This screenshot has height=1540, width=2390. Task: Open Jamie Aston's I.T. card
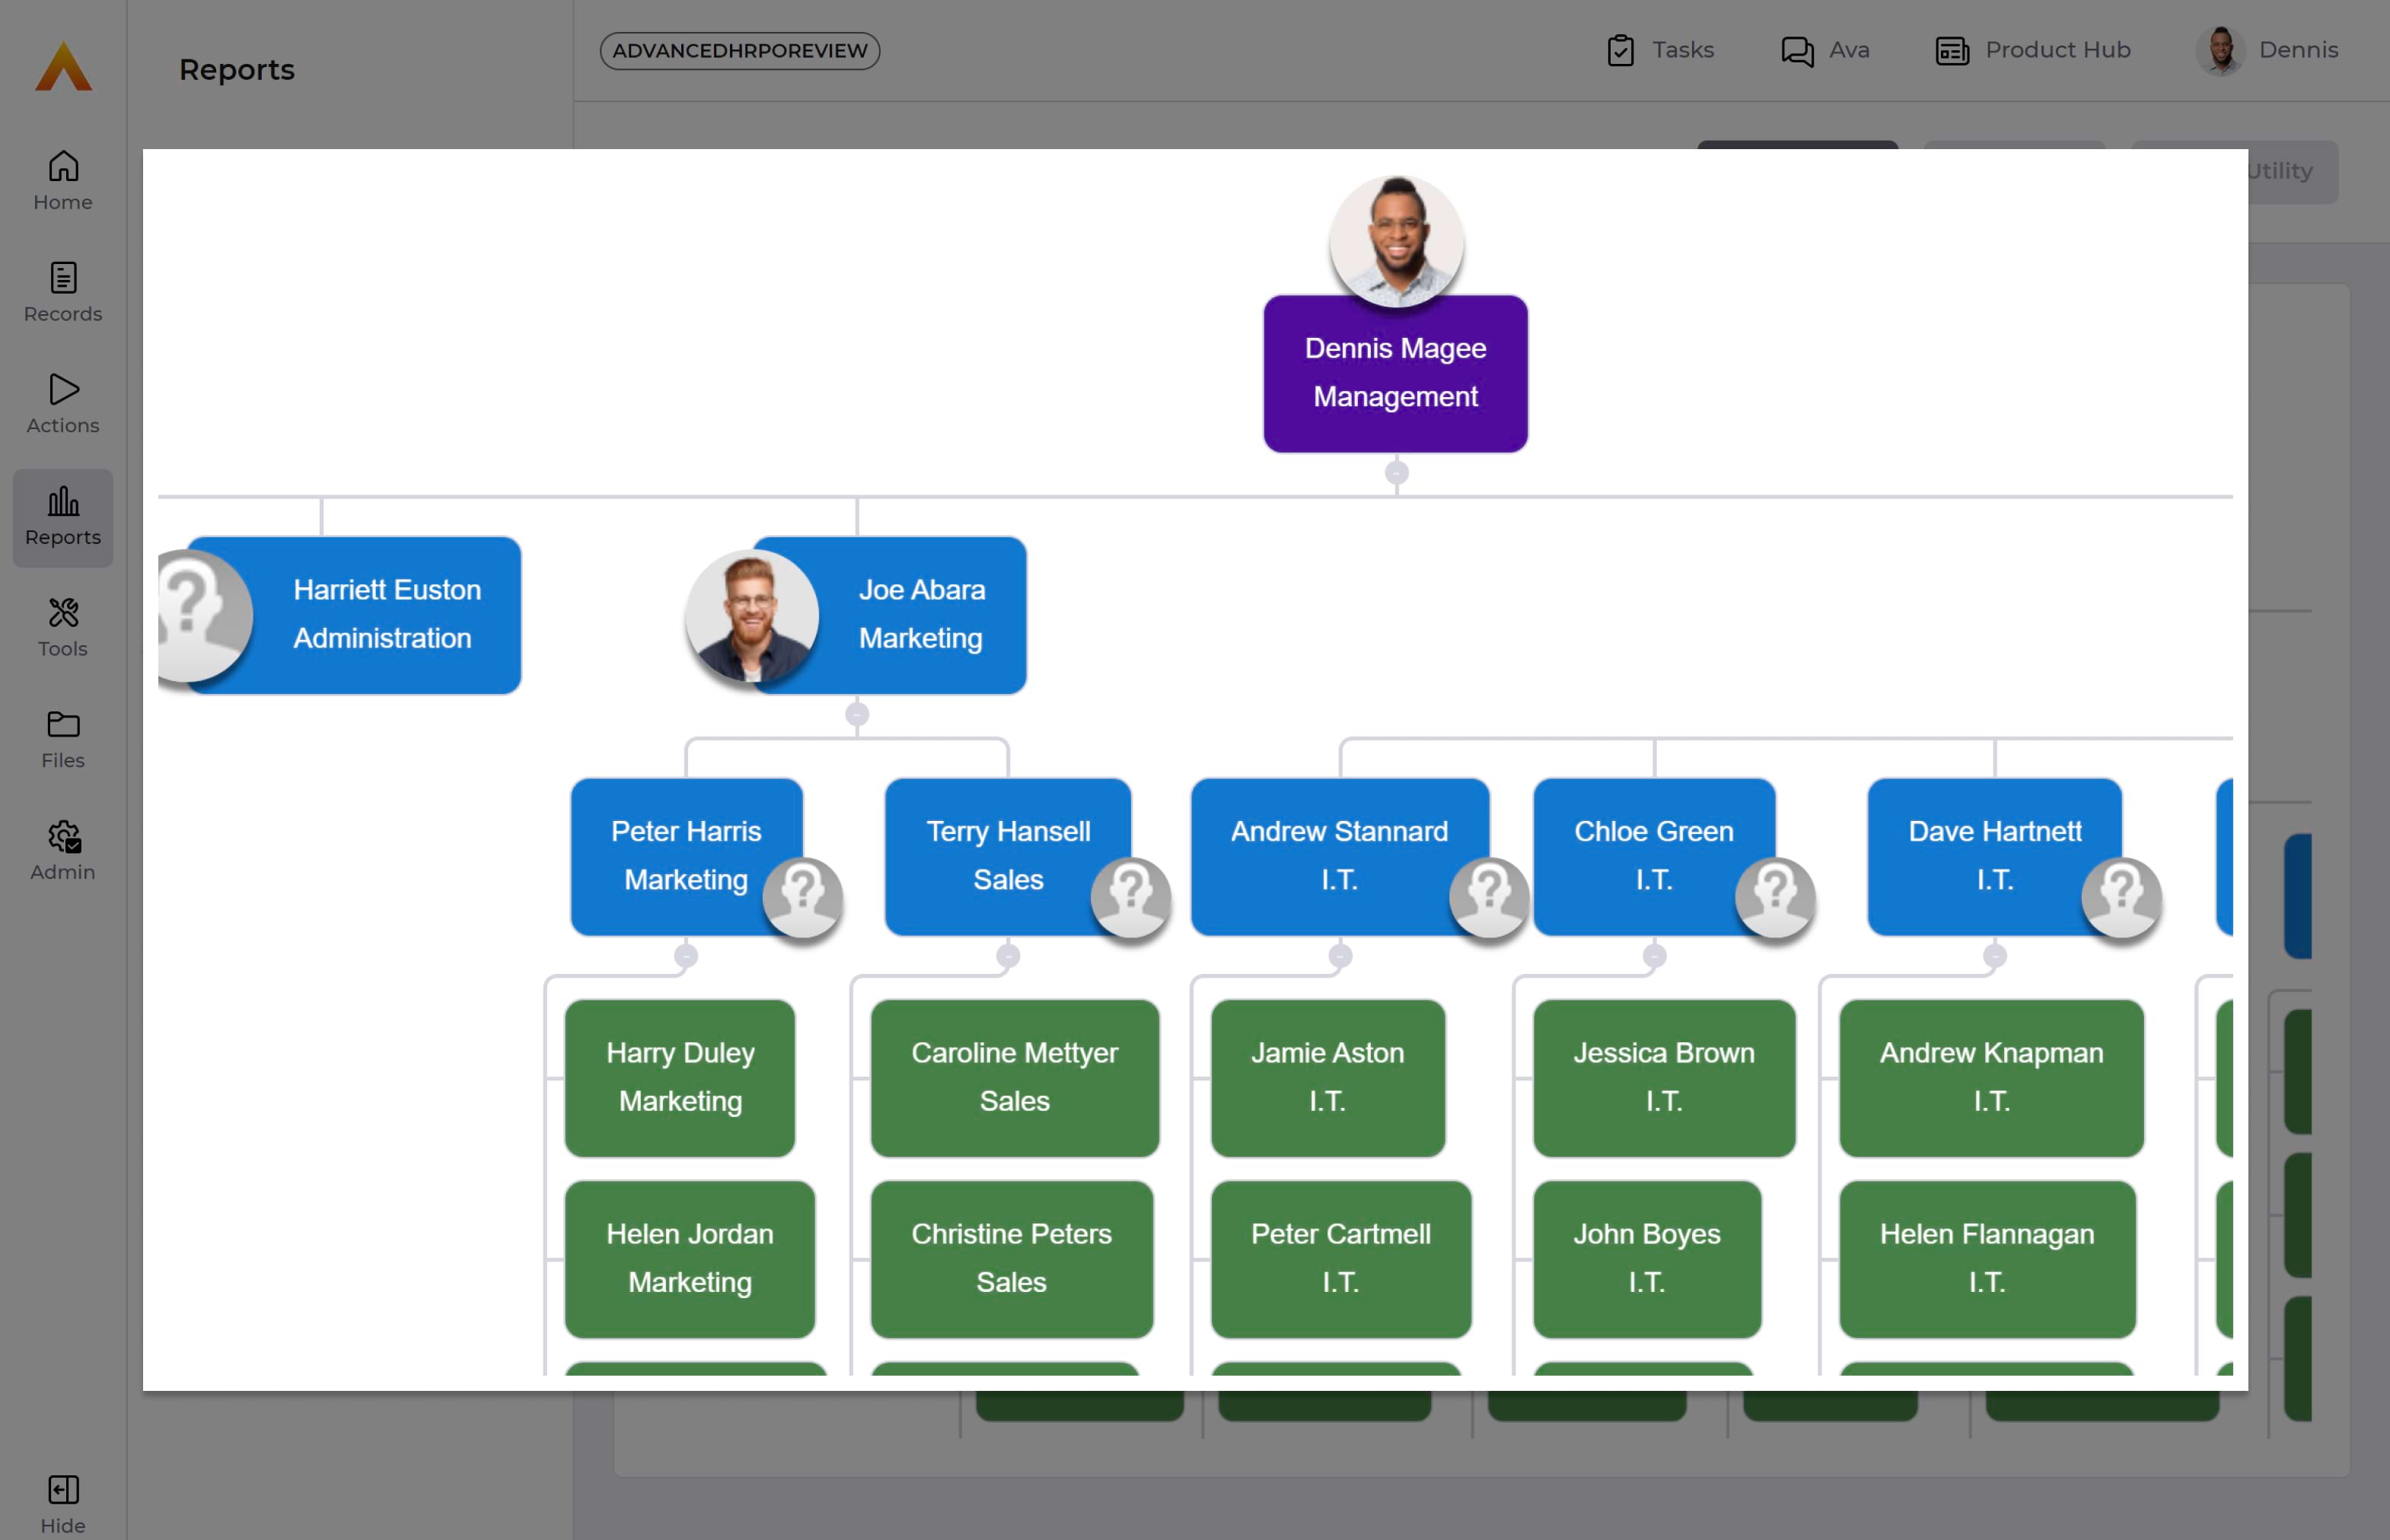point(1328,1078)
